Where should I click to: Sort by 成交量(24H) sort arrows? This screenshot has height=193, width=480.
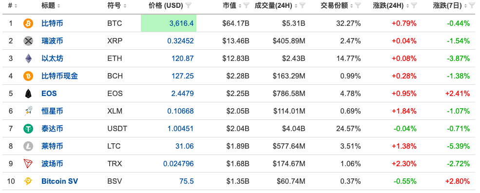[296, 6]
